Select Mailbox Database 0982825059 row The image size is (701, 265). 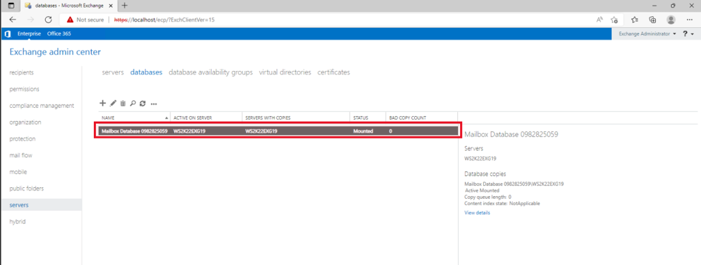point(276,131)
